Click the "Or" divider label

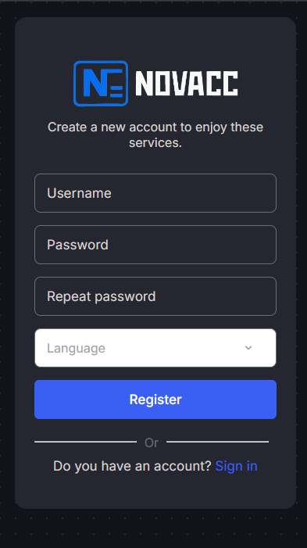(152, 442)
